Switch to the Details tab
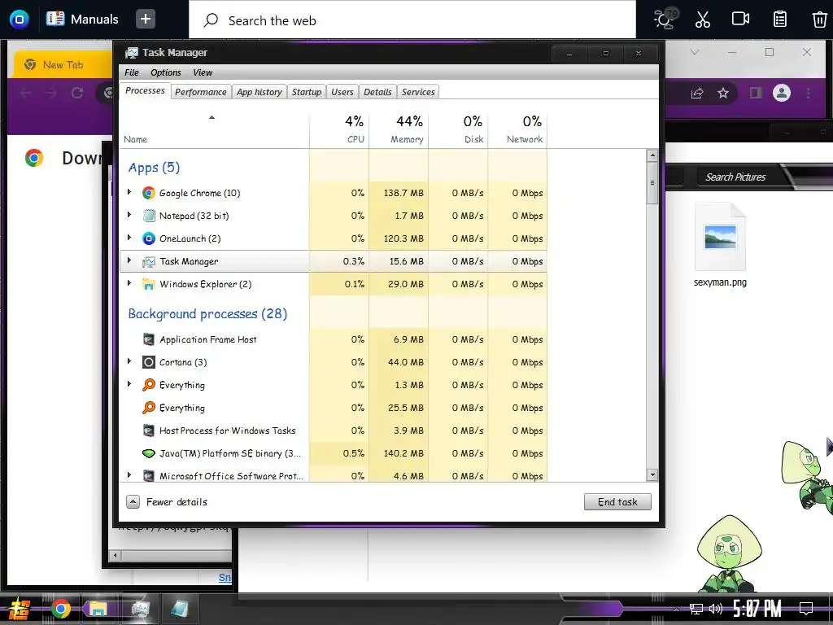Screen dimensions: 833x625 [377, 92]
